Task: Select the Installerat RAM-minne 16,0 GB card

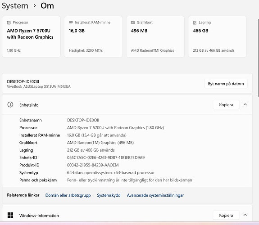Action: pyautogui.click(x=93, y=36)
